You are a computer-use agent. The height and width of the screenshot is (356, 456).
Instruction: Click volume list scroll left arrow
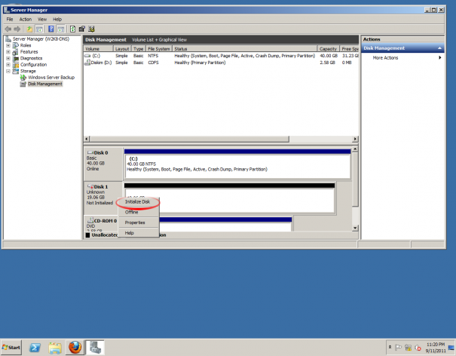[x=87, y=139]
